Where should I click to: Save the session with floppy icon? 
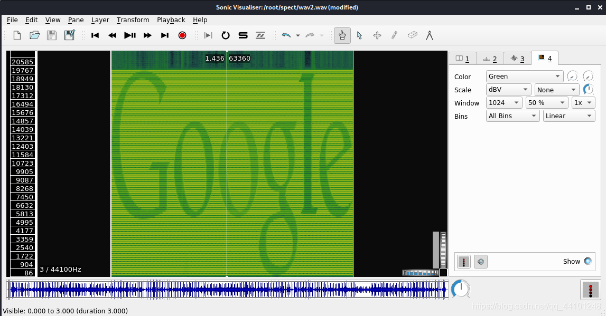tap(52, 35)
